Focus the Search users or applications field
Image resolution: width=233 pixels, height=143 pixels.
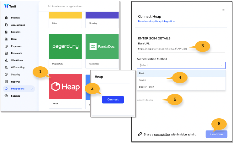pos(67,6)
